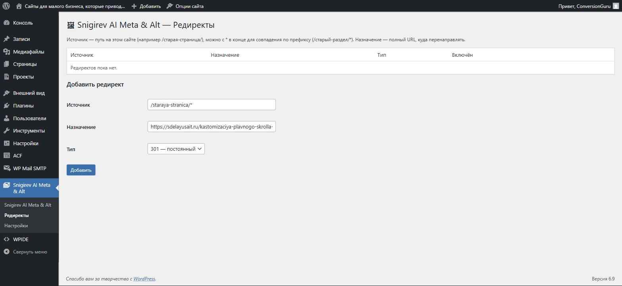
Task: Click the Пользователи user icon
Action: point(6,119)
